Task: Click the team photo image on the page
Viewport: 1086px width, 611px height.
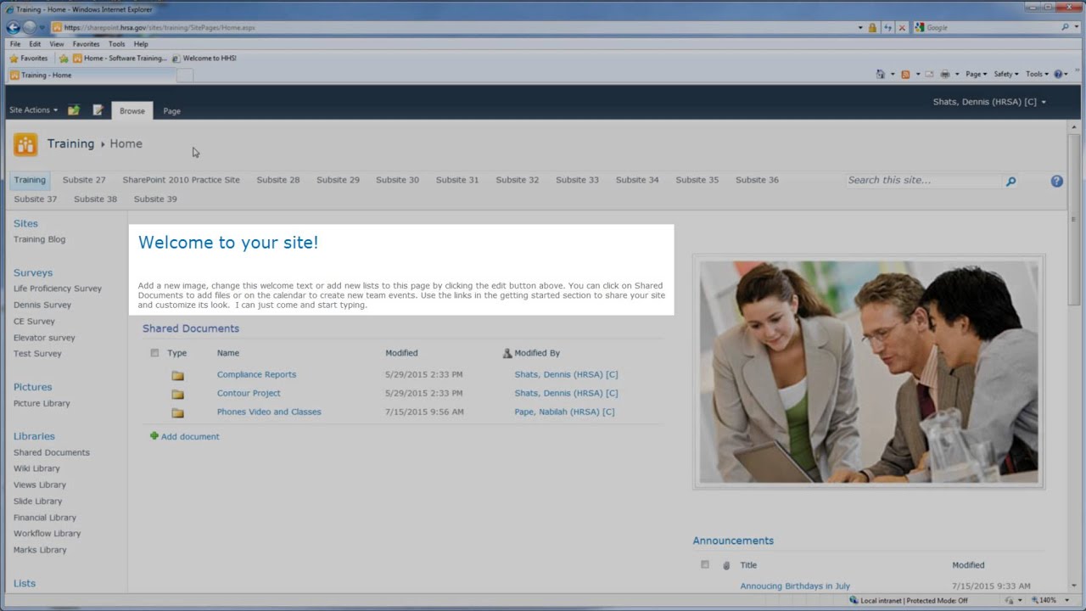Action: [869, 372]
